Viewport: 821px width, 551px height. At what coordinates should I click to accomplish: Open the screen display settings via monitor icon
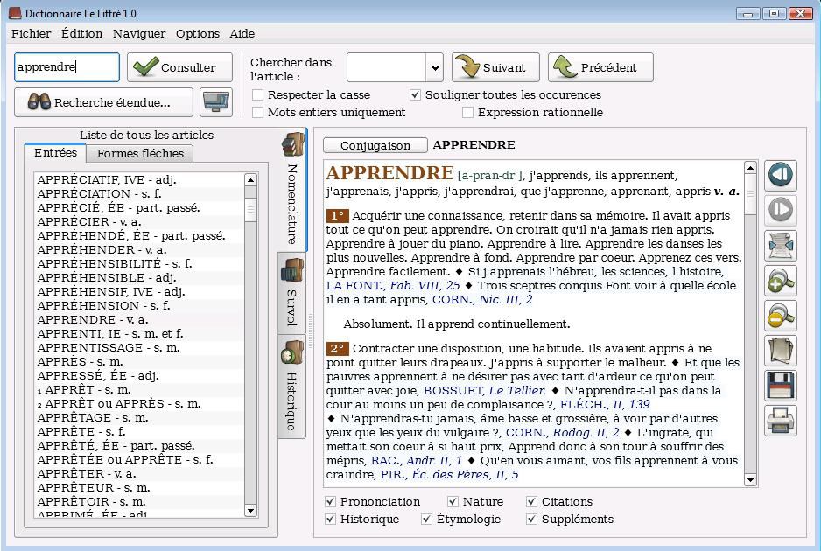tap(215, 101)
